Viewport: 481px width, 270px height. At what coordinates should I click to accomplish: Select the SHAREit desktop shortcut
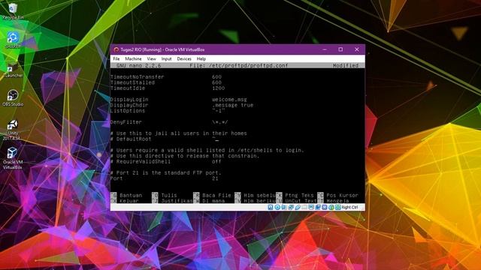tap(13, 40)
